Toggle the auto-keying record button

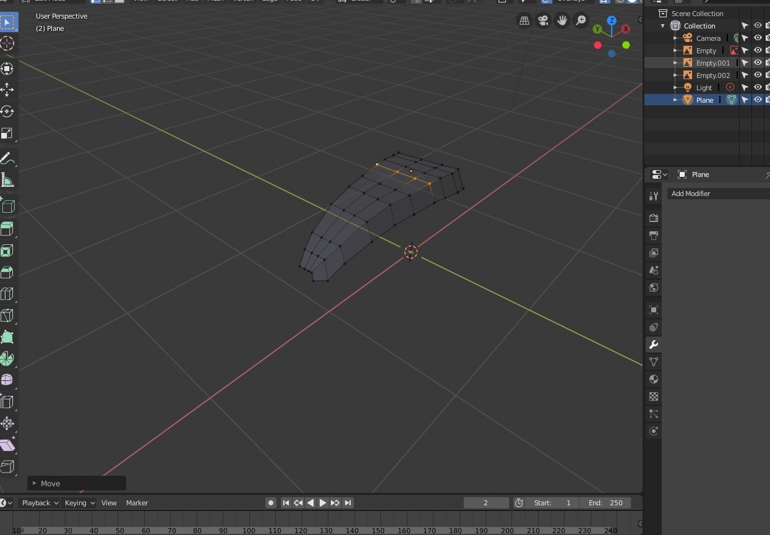pos(271,503)
